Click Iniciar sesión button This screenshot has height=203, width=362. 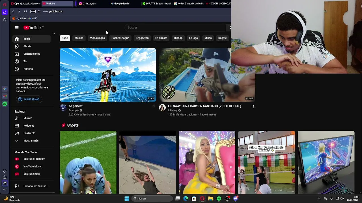[29, 99]
